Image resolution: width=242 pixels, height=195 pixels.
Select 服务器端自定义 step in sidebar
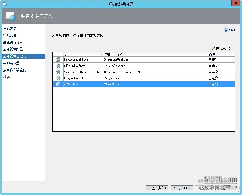pos(24,56)
